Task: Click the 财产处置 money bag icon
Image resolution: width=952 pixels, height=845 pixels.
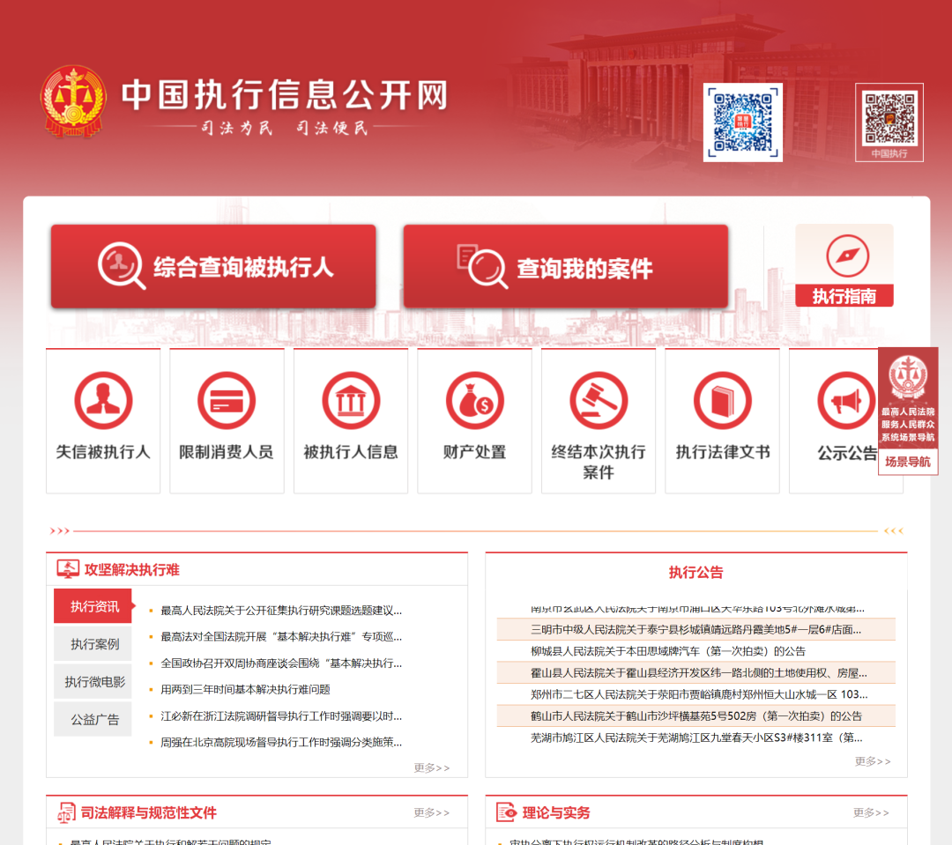Action: pyautogui.click(x=475, y=401)
